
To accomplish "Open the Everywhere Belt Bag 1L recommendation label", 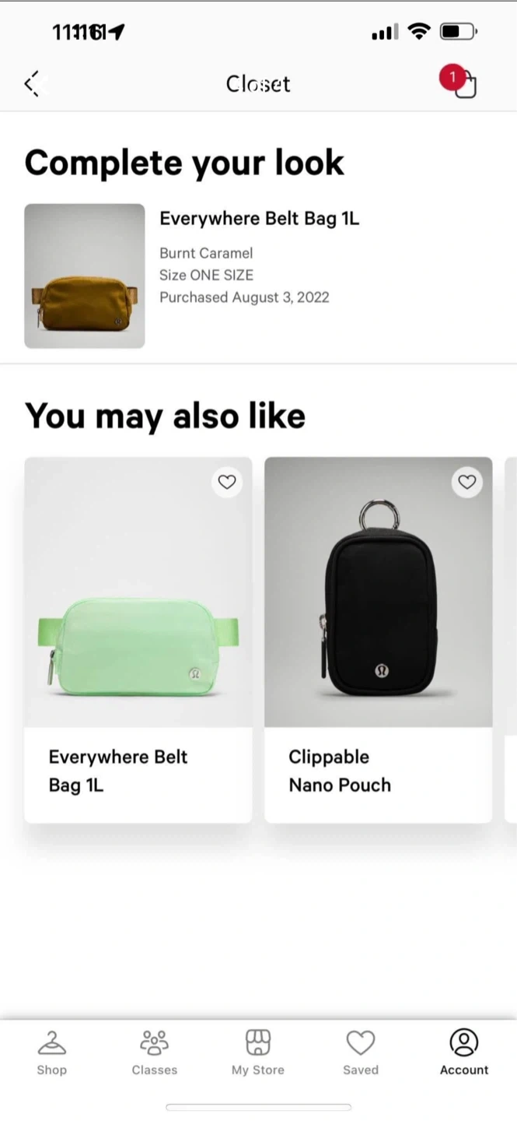I will (x=118, y=771).
